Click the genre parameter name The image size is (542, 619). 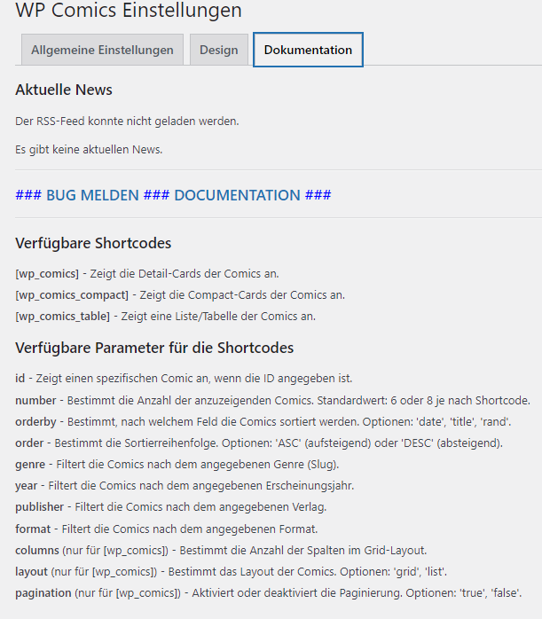tap(30, 465)
